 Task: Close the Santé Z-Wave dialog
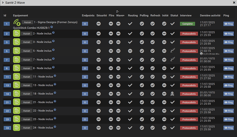[x=234, y=2]
